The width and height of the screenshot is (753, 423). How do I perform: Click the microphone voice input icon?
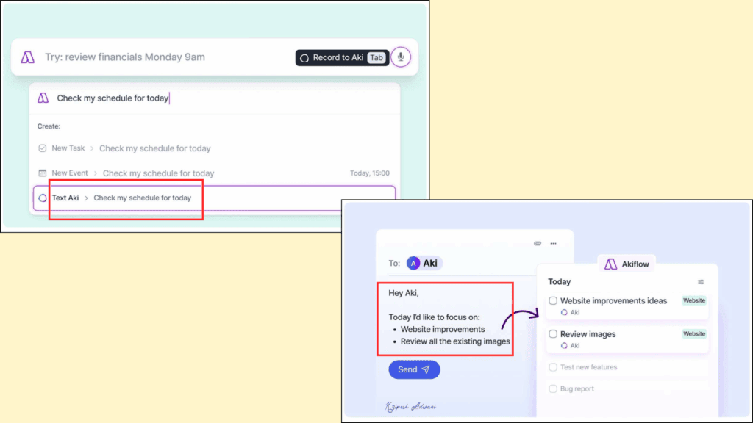400,57
